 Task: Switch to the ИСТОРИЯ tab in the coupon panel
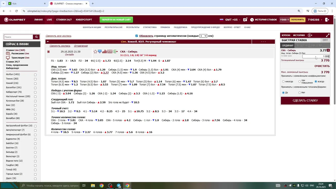pos(299,35)
